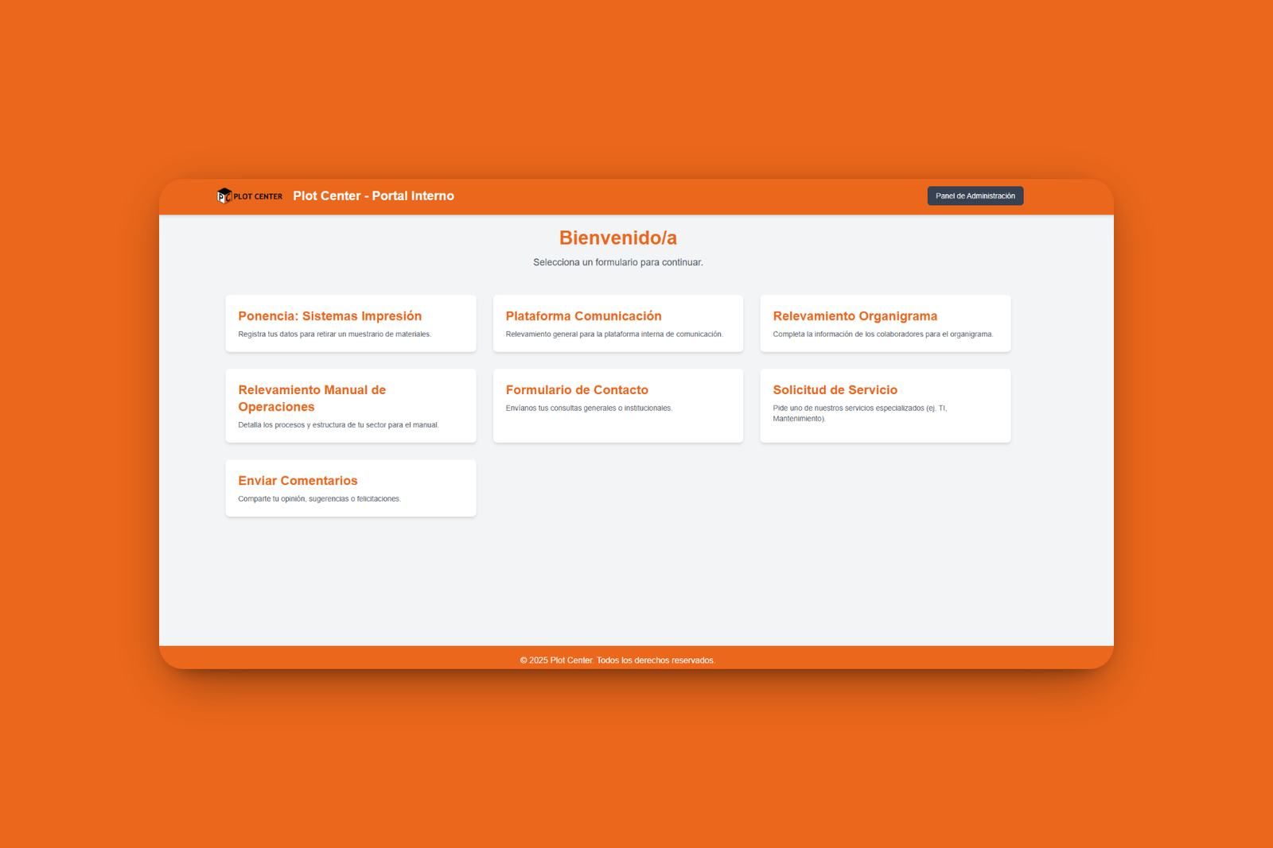Open the 'Formulario de Contacto' title

coord(577,390)
